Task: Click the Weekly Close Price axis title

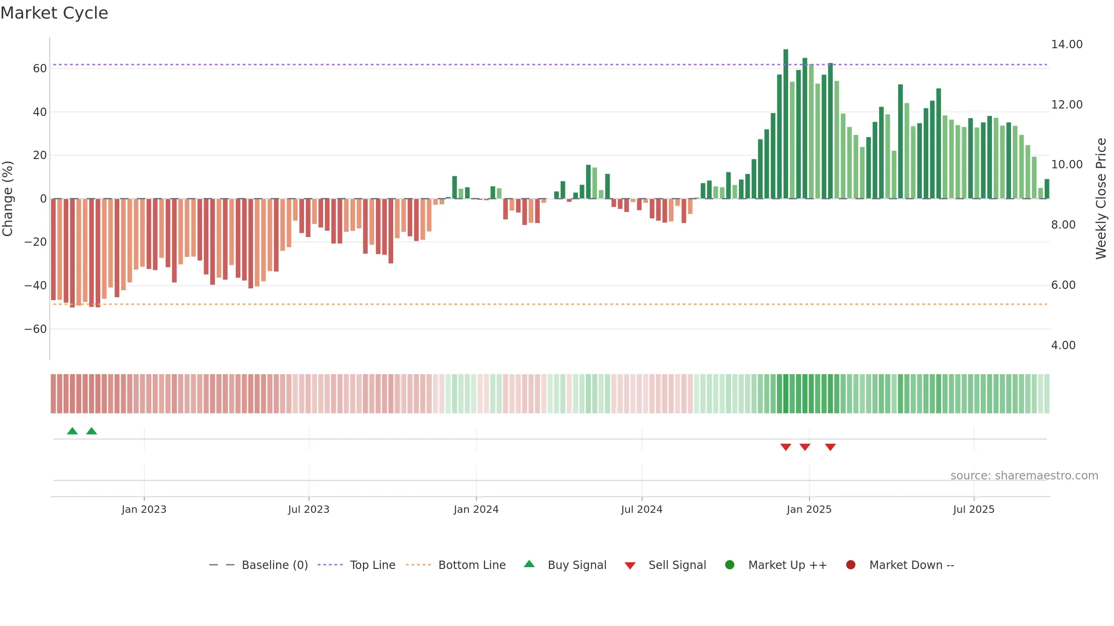Action: [1101, 198]
